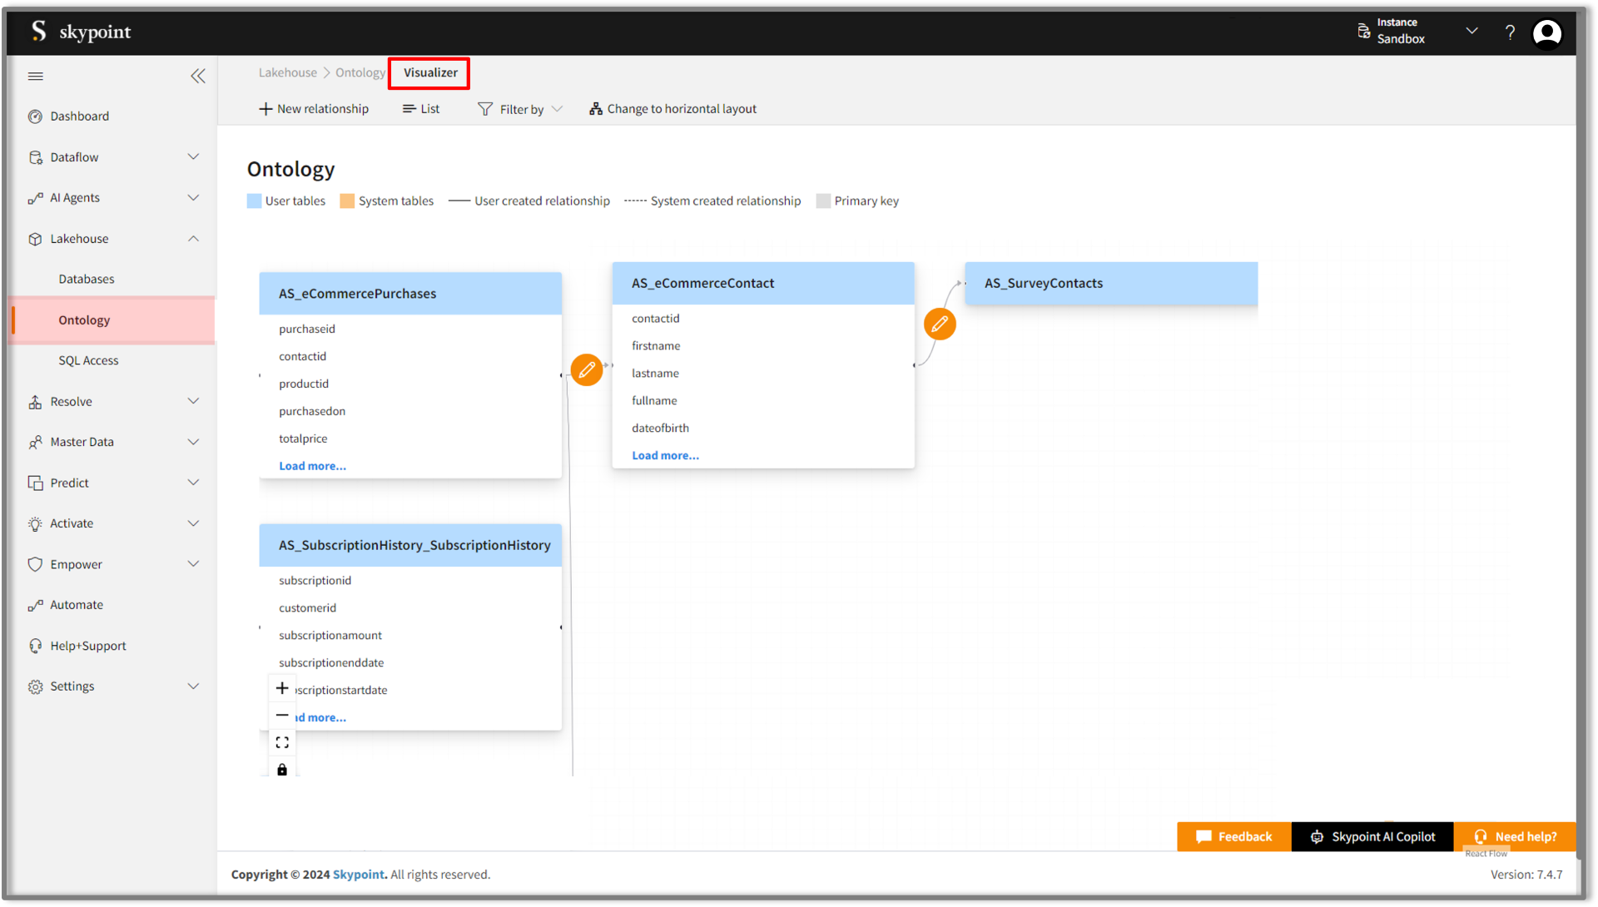Screen dimensions: 1598x907
Task: Open the user profile avatar
Action: tap(1547, 32)
